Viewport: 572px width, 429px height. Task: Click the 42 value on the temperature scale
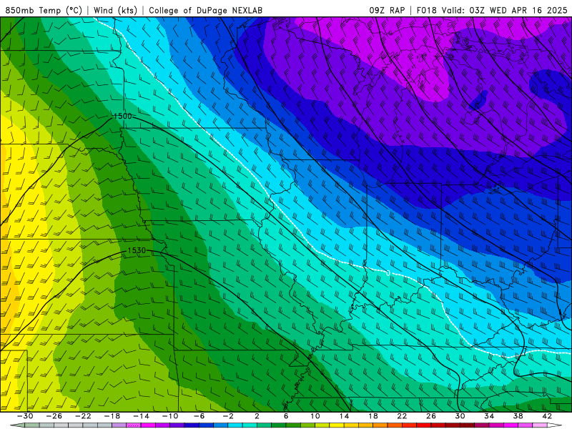click(547, 416)
